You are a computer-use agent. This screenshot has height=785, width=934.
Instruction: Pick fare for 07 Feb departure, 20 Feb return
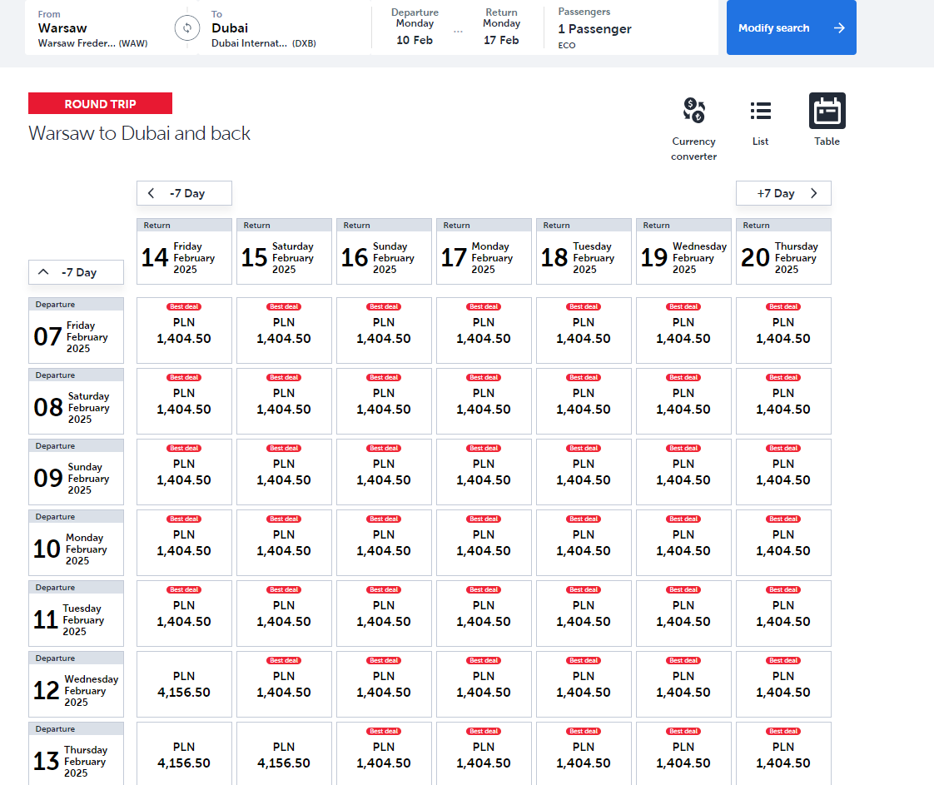click(x=783, y=330)
